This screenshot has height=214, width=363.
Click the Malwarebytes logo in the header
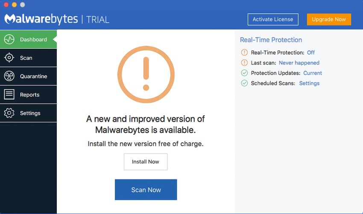(x=41, y=19)
